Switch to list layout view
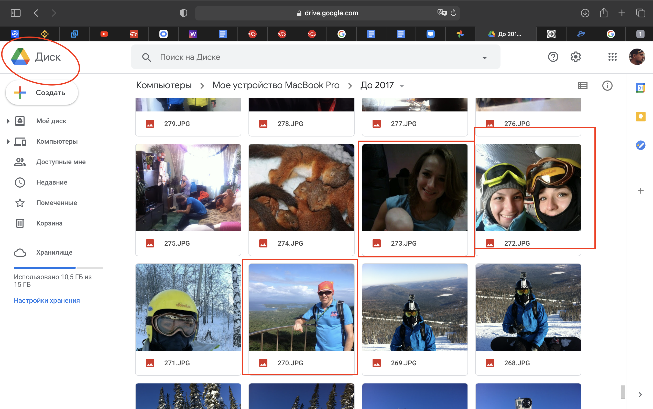 (x=583, y=86)
